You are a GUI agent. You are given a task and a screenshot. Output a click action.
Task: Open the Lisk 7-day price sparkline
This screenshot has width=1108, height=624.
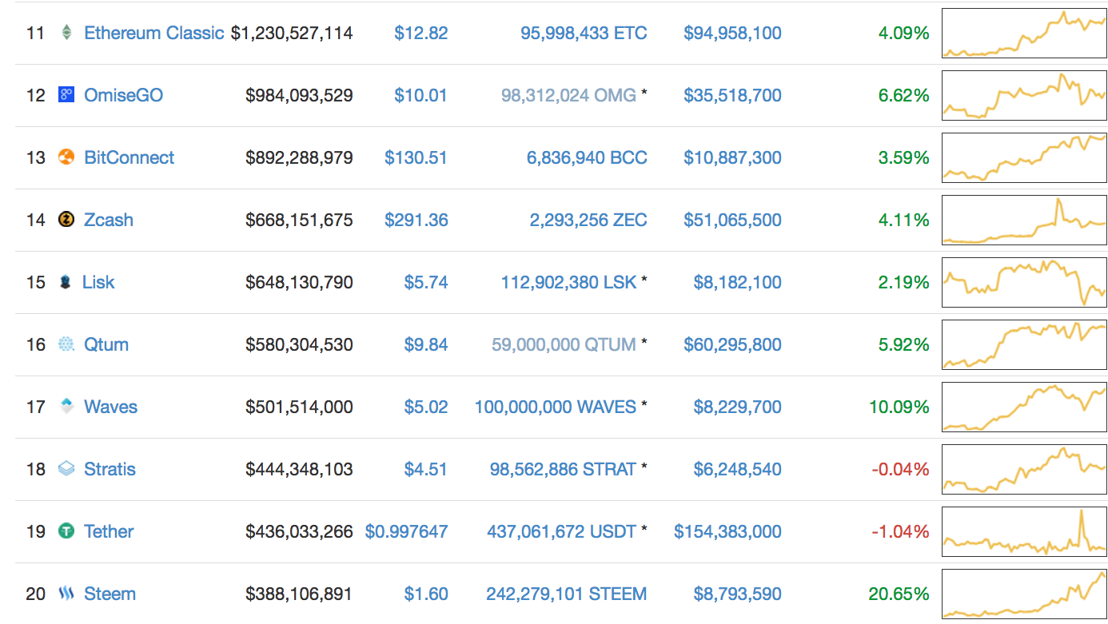click(x=1024, y=282)
